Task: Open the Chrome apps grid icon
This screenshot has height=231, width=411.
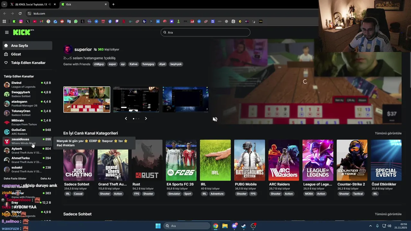Action: pos(4,21)
